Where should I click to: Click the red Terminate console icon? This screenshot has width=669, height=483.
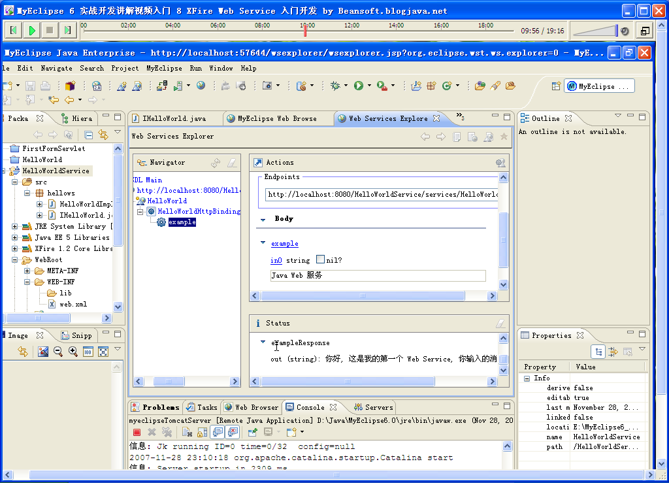click(137, 432)
